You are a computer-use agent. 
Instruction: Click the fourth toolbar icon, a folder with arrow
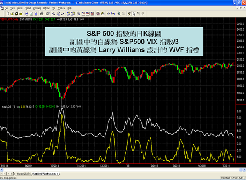tap(21, 14)
